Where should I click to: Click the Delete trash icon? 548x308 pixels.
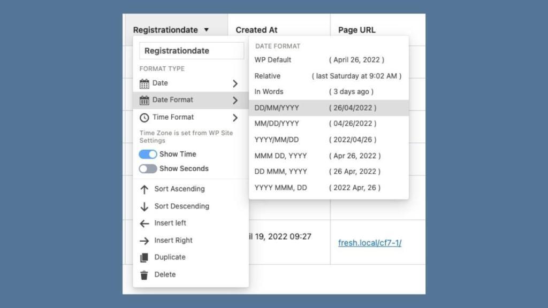click(x=144, y=275)
